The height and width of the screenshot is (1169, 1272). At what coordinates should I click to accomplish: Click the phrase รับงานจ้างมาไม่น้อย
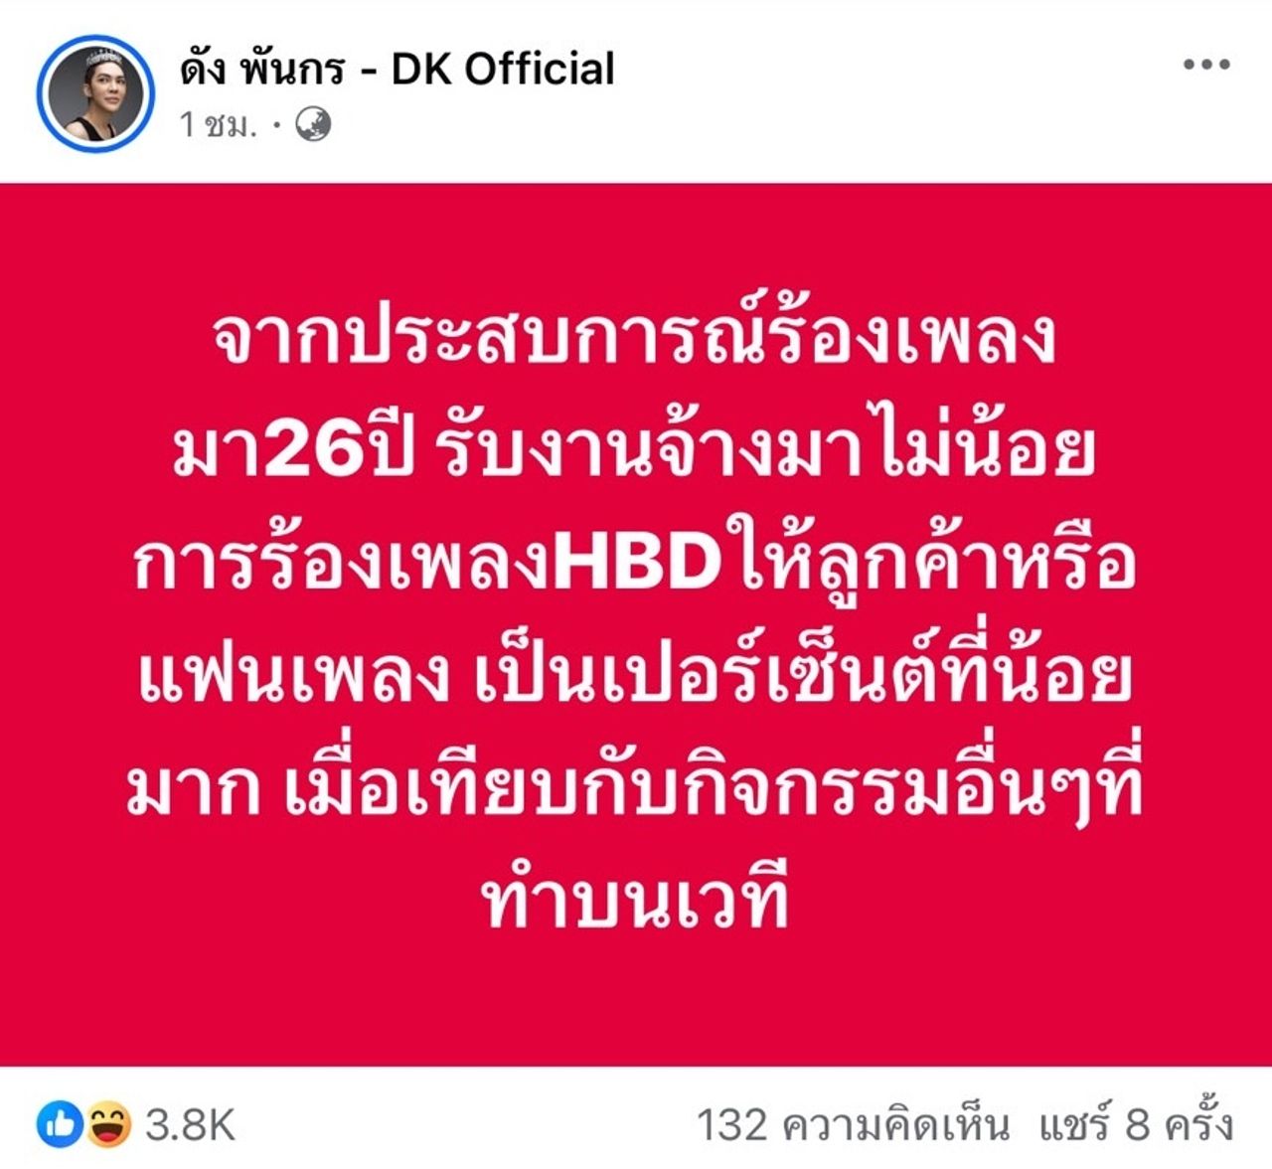763,447
